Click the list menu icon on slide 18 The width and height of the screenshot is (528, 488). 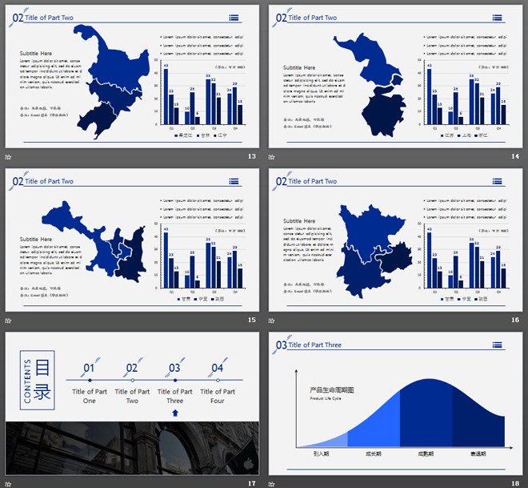pos(497,345)
